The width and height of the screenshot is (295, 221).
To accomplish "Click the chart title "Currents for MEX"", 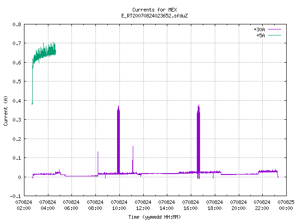I will click(x=154, y=10).
